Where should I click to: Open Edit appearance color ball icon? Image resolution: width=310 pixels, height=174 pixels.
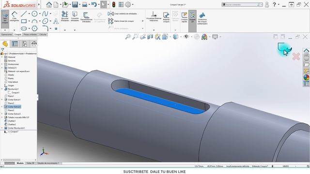tap(204, 37)
